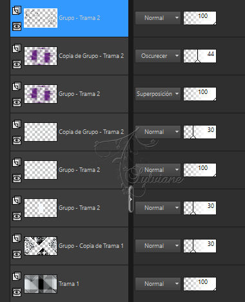Hide the selected top Grupo - Trama 2 layer
Screen dimensions: 245x302
pos(17,26)
